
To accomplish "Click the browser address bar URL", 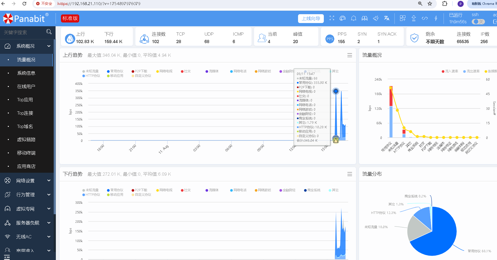I will [99, 4].
